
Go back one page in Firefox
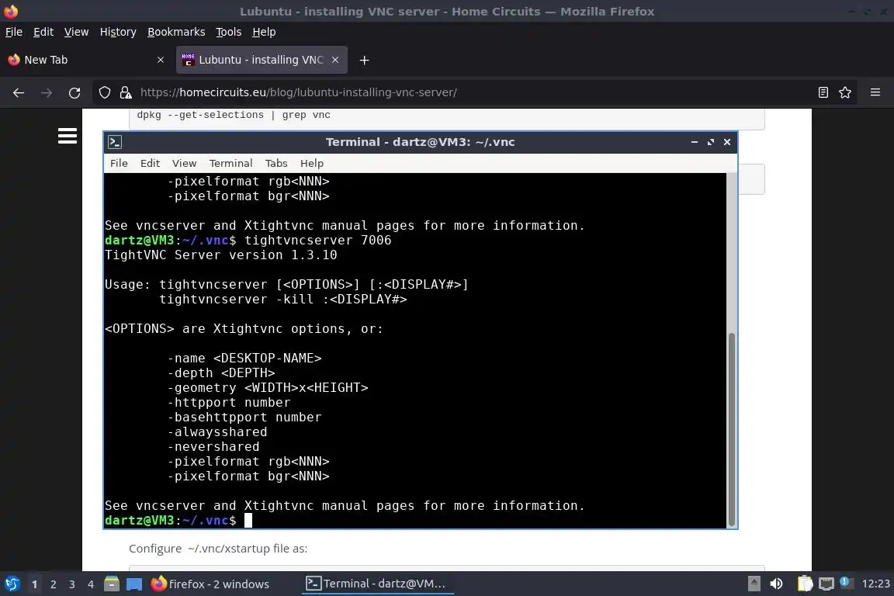(x=19, y=92)
